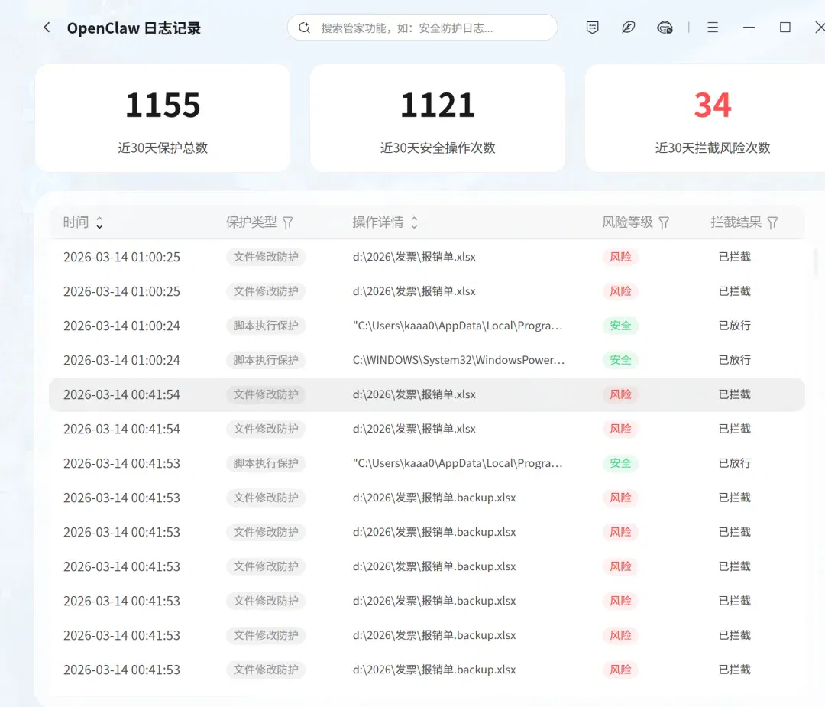
Task: Click the 1155 total protection count
Action: 163,105
